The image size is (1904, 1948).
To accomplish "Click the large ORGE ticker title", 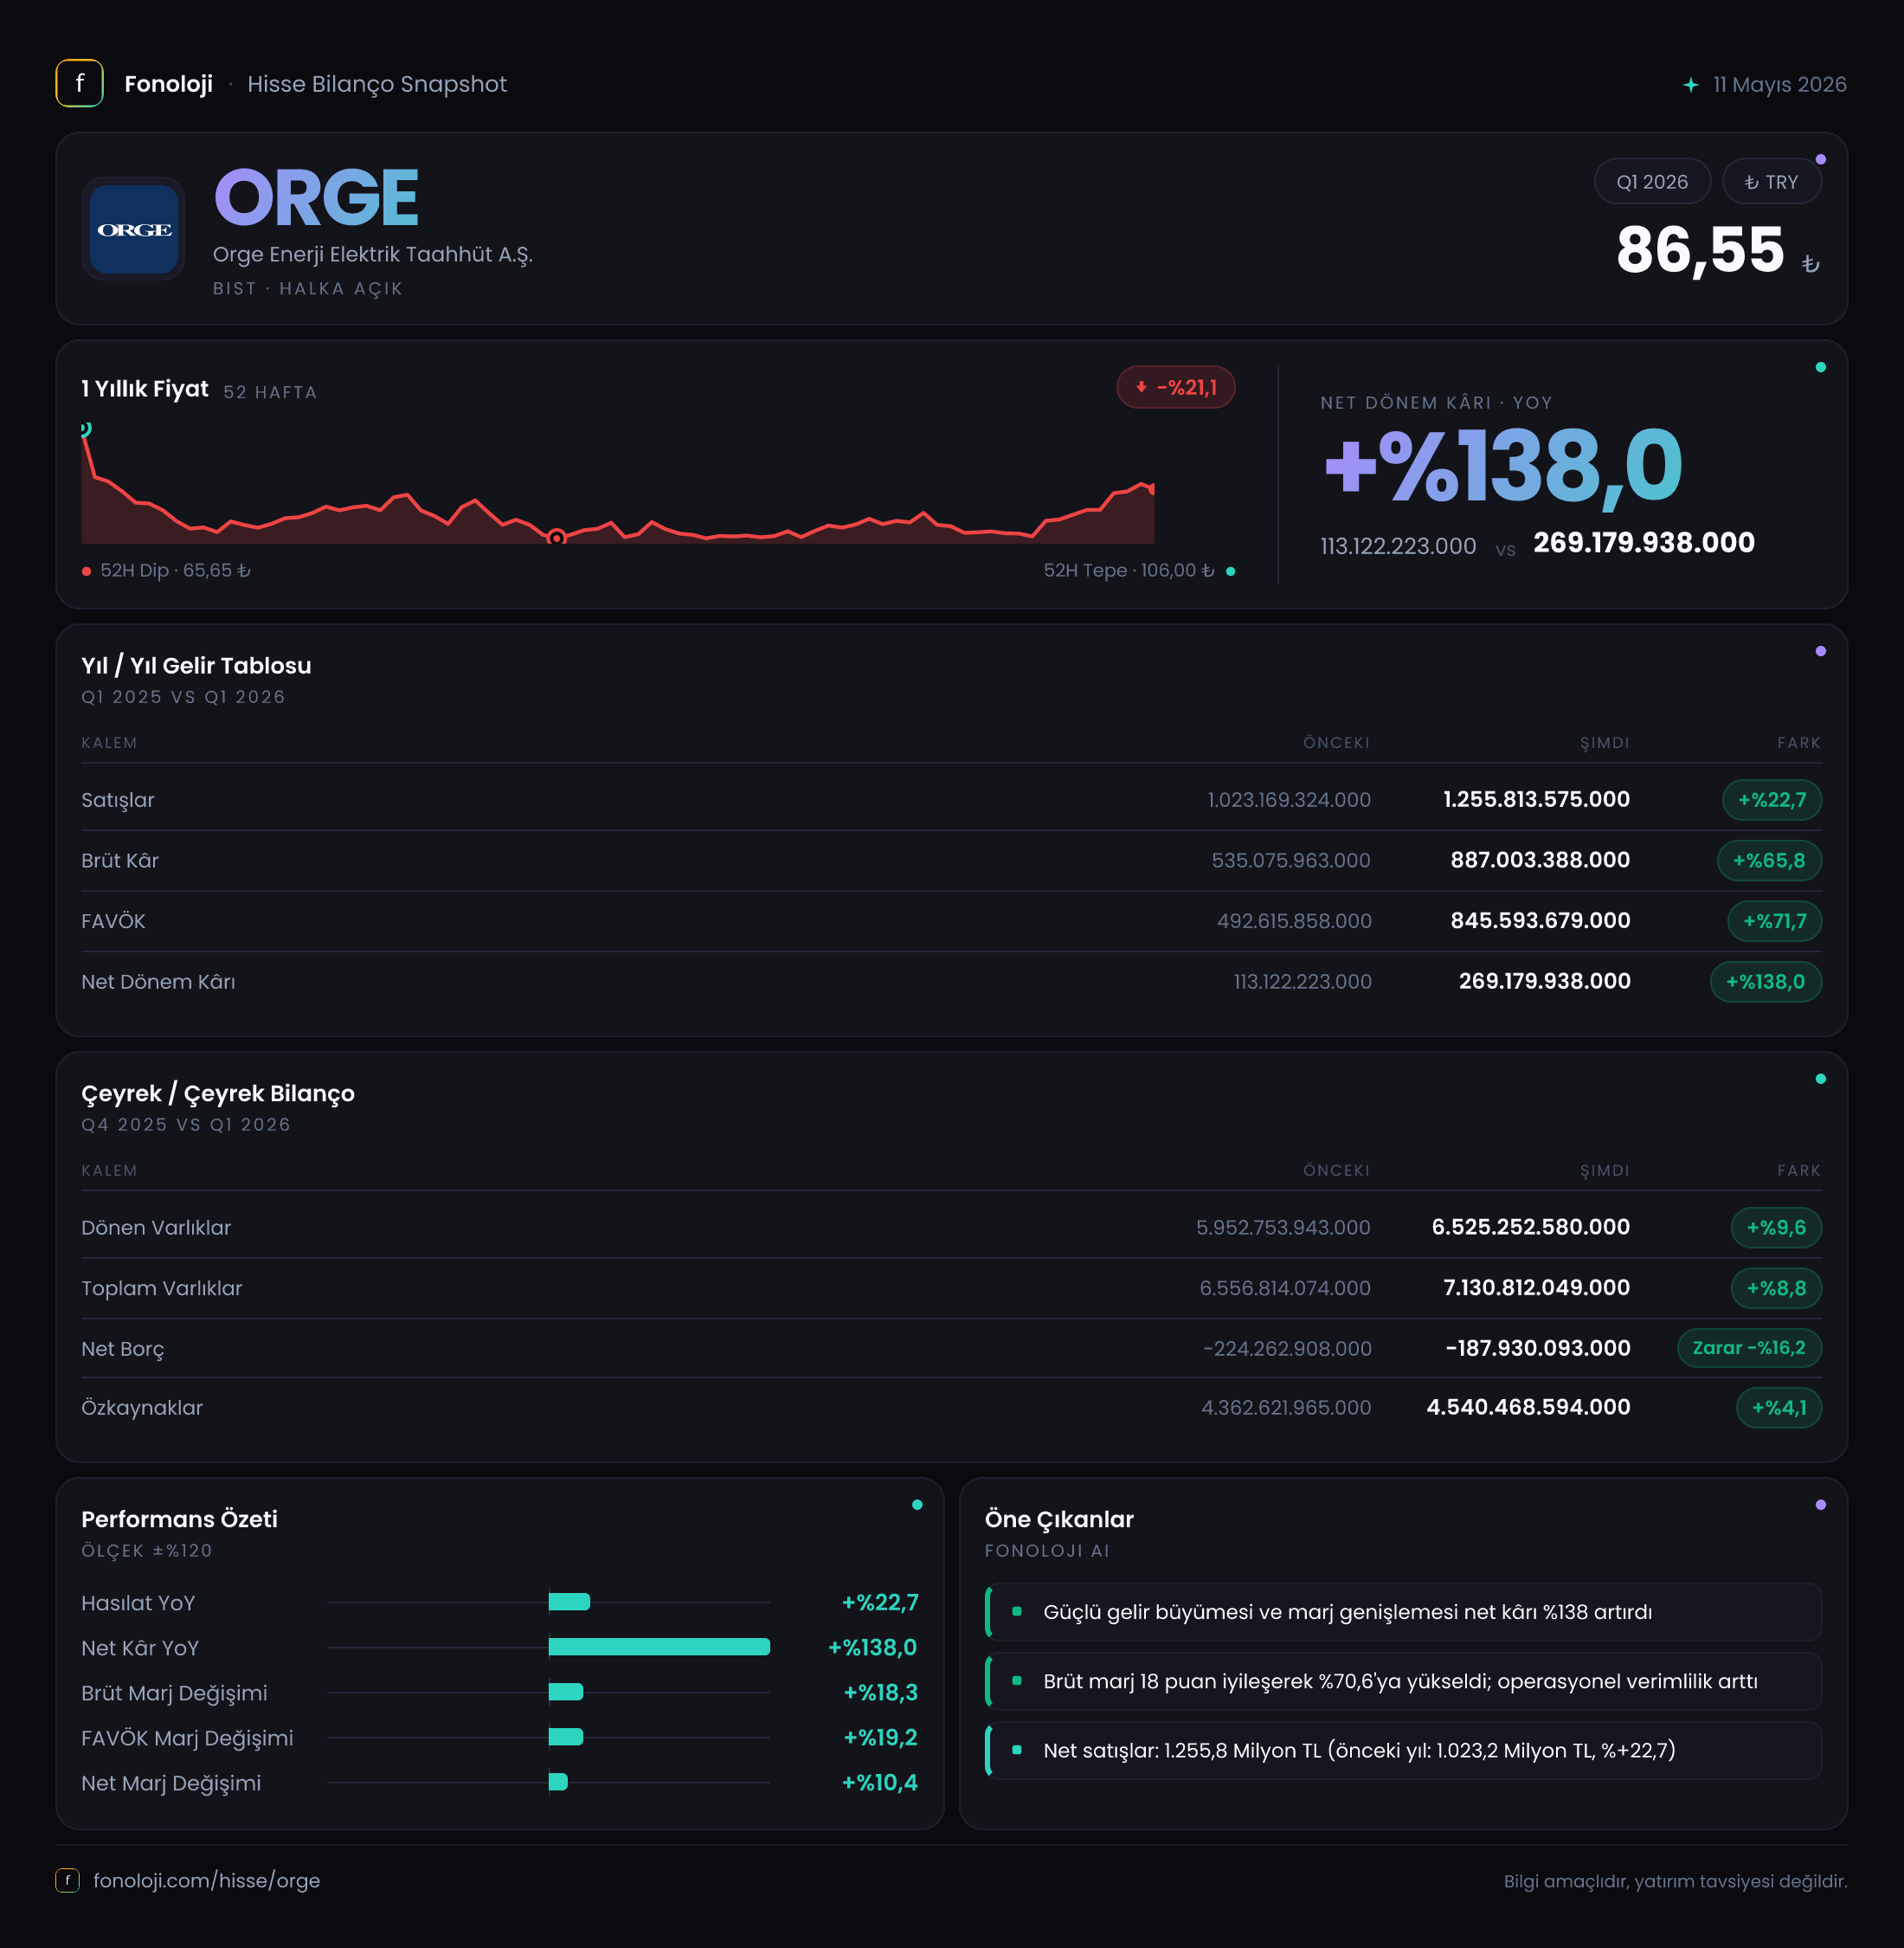I will click(x=316, y=197).
